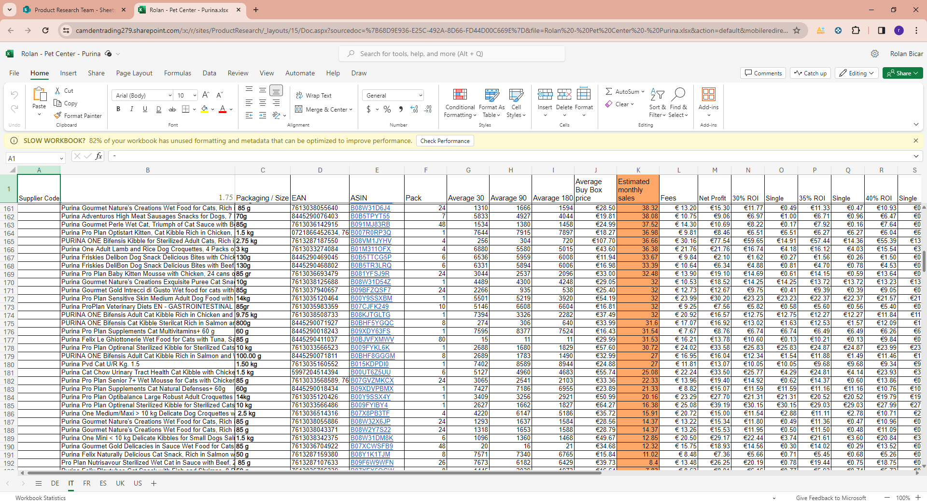
Task: Apply the Borders tool icon
Action: pos(185,110)
